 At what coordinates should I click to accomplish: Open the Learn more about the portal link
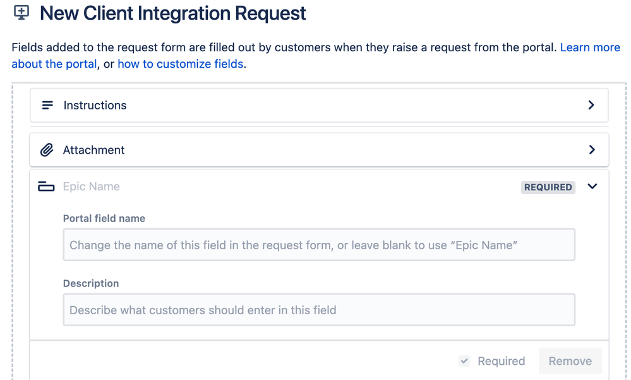589,48
